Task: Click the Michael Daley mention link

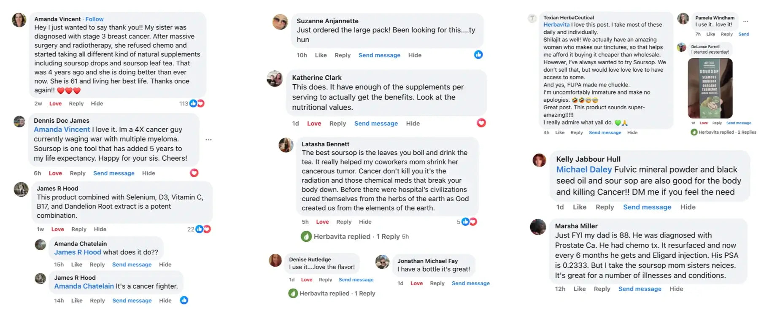Action: click(583, 170)
